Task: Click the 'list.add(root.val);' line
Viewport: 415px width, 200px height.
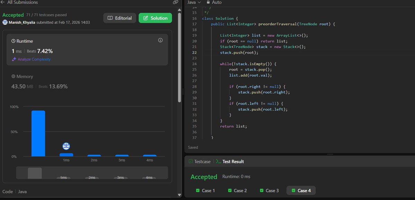Action: (250, 75)
